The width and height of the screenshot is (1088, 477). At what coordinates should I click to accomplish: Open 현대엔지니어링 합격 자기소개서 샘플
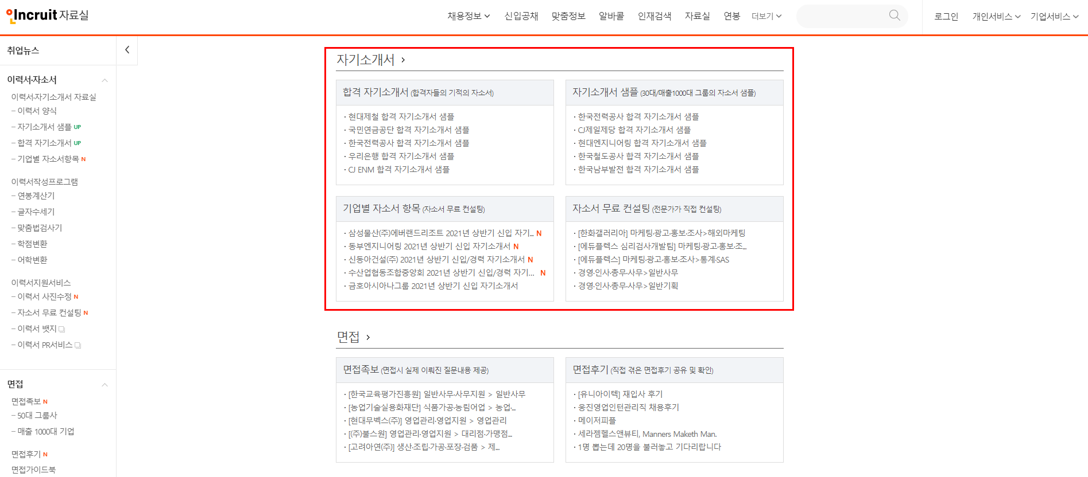click(x=642, y=143)
